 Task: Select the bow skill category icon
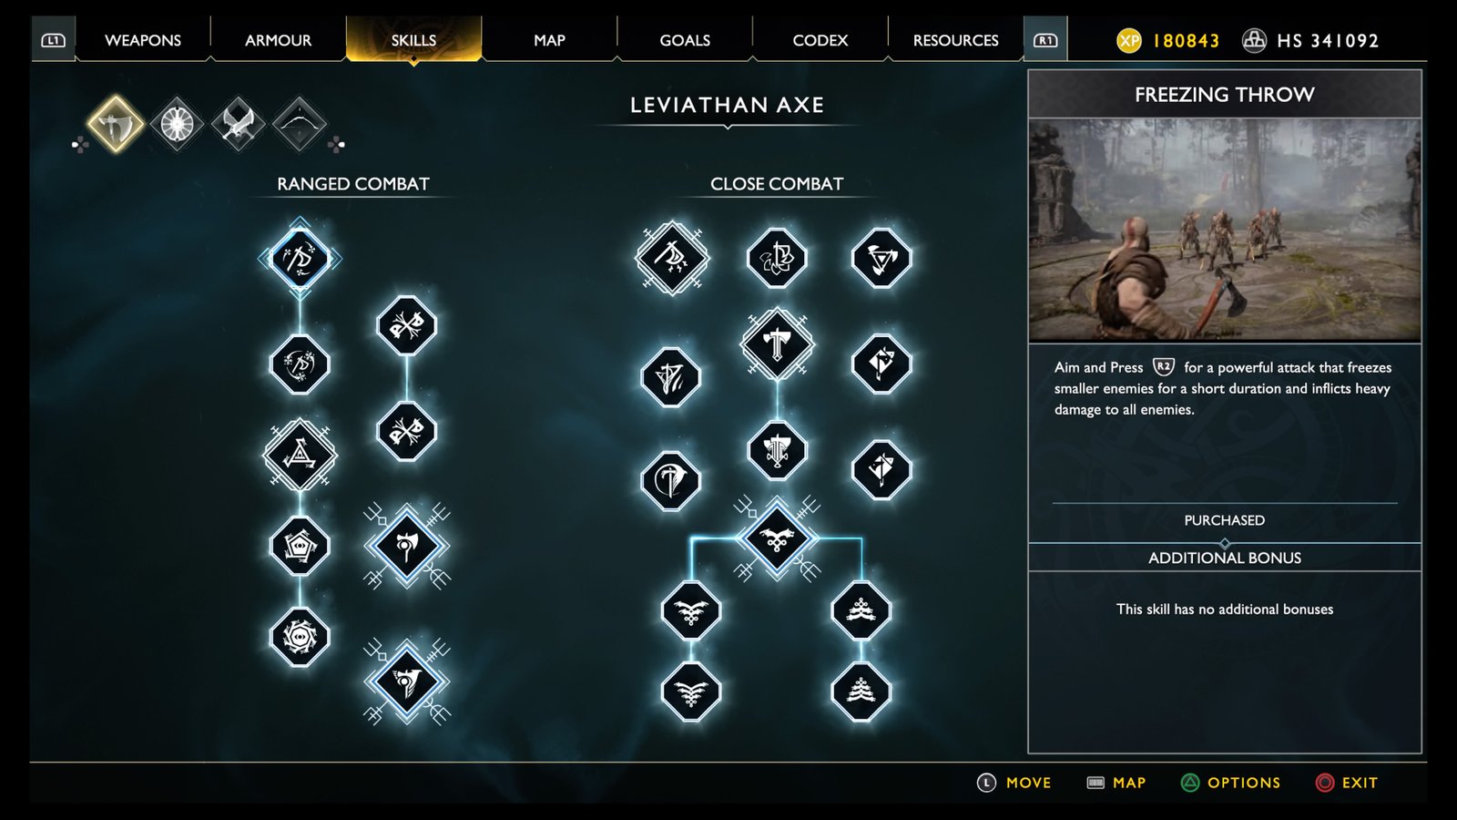click(x=299, y=124)
